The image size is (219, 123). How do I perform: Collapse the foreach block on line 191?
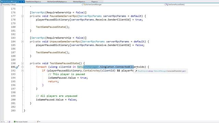[22, 67]
